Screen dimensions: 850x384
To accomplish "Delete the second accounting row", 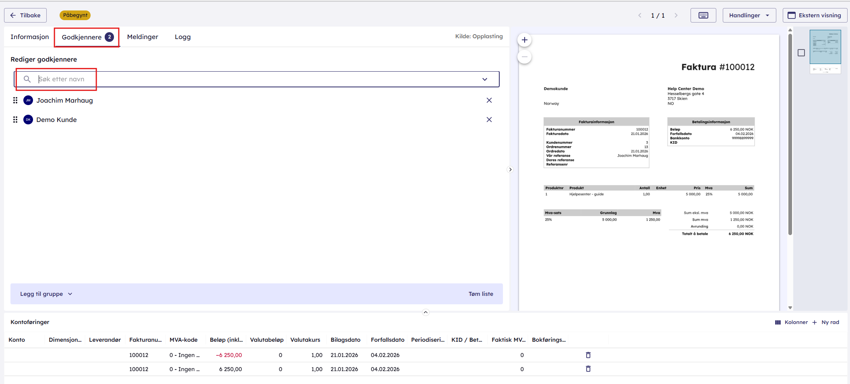I will pyautogui.click(x=588, y=369).
